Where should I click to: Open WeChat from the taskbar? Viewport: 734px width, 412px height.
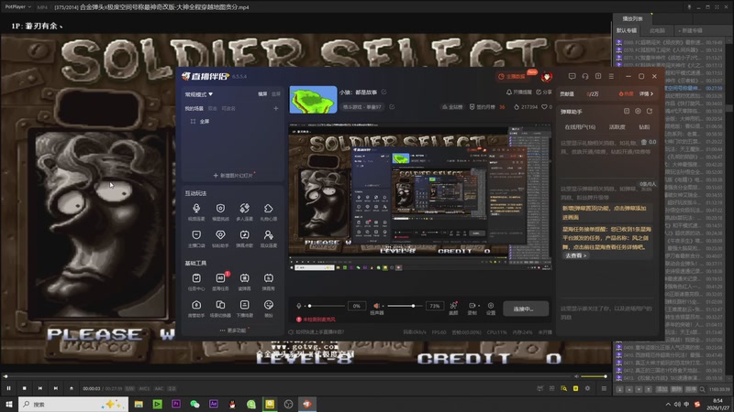click(195, 404)
